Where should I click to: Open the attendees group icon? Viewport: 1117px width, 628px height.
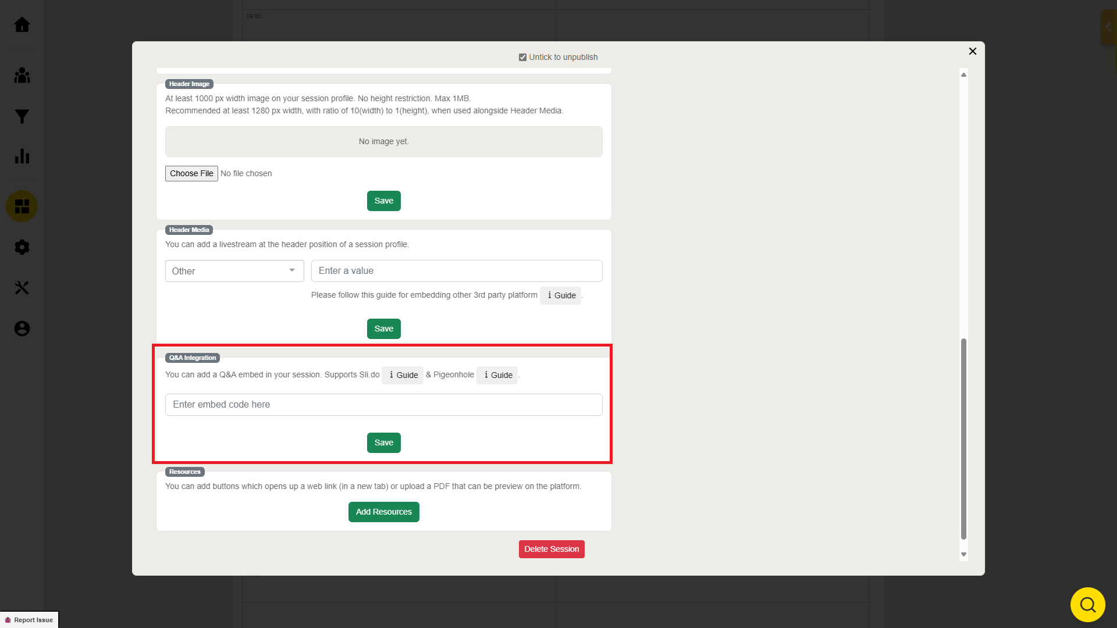click(22, 76)
